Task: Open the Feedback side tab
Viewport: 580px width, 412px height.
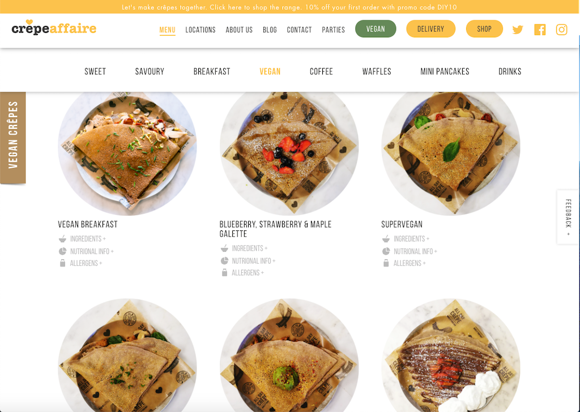Action: pos(568,217)
